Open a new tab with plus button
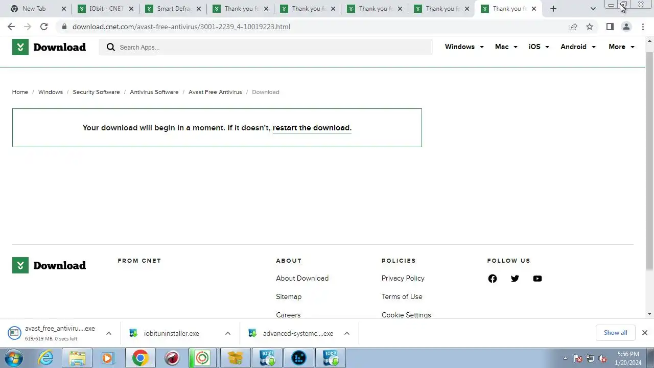Image resolution: width=654 pixels, height=368 pixels. (x=553, y=9)
